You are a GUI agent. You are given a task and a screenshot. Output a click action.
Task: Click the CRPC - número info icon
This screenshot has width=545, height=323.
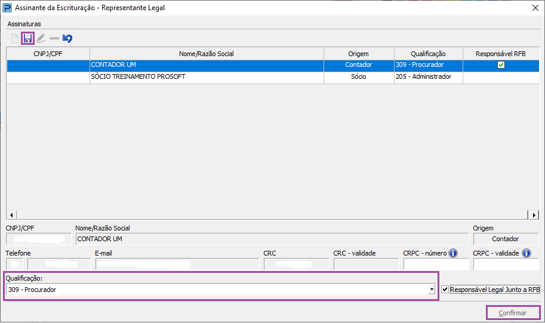coord(453,253)
